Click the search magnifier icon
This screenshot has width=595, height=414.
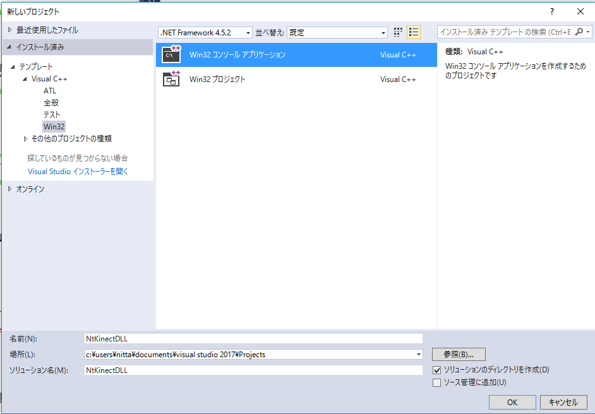(x=579, y=32)
